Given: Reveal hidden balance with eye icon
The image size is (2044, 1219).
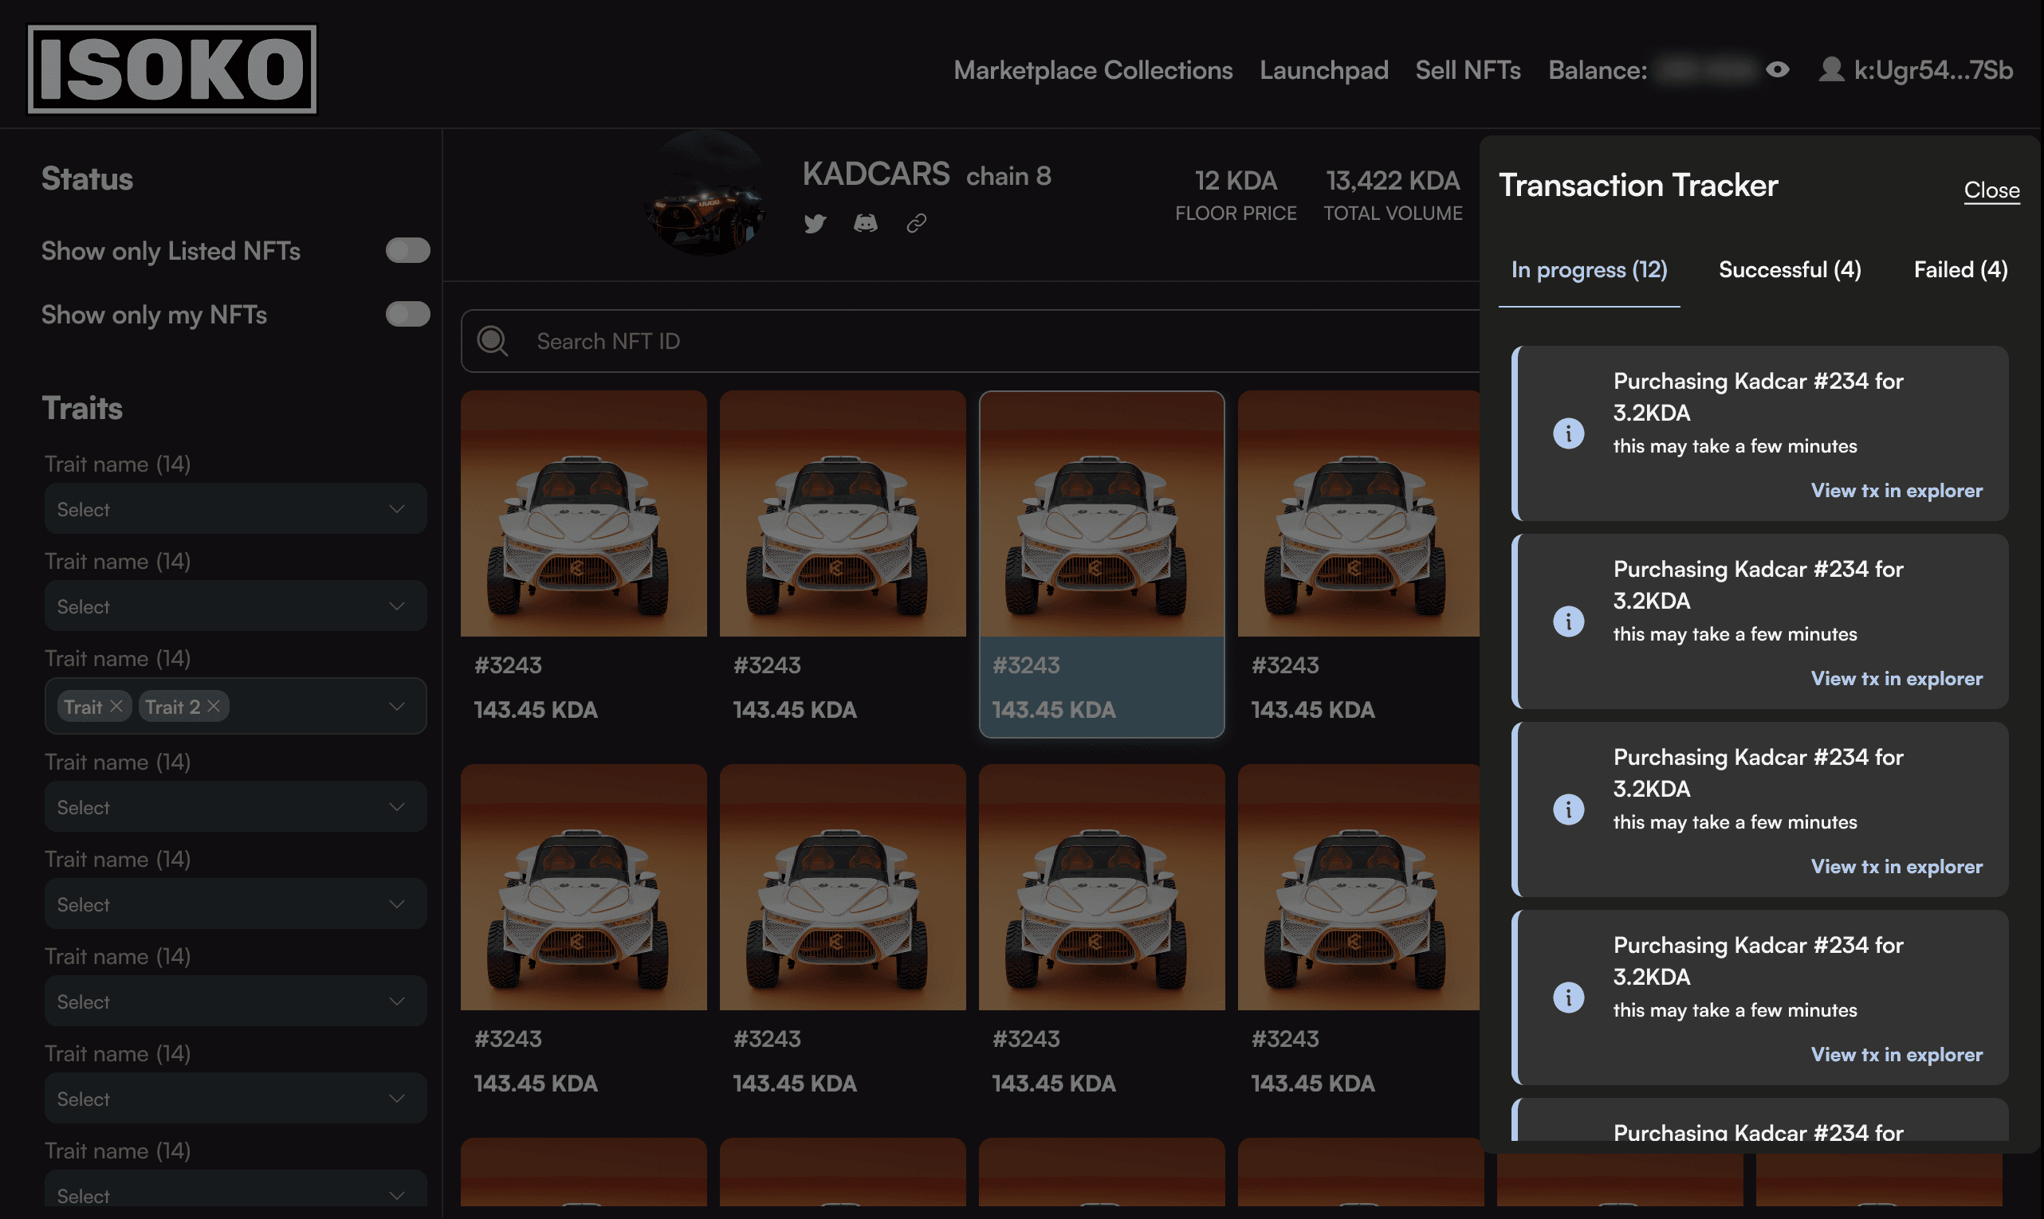Looking at the screenshot, I should [x=1777, y=70].
